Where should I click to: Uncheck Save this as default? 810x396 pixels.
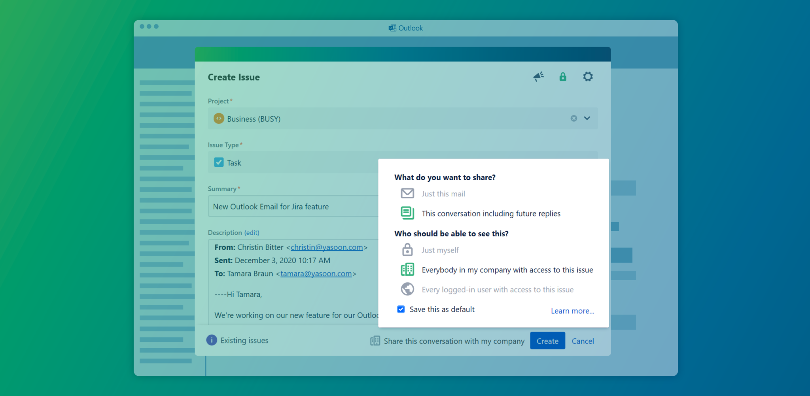click(x=401, y=309)
